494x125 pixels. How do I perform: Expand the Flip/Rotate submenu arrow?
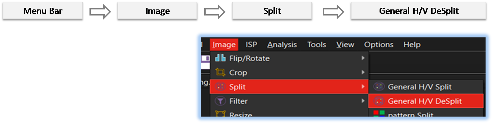(x=363, y=58)
